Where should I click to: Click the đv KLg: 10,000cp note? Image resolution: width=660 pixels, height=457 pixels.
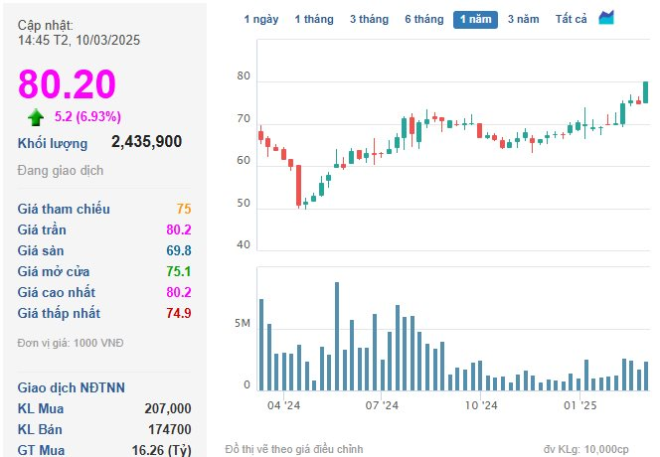coord(585,449)
